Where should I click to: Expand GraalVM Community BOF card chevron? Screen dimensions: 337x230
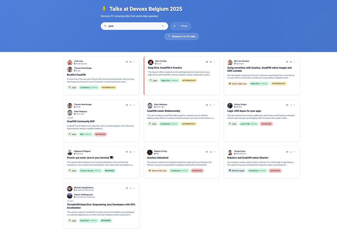(x=134, y=105)
